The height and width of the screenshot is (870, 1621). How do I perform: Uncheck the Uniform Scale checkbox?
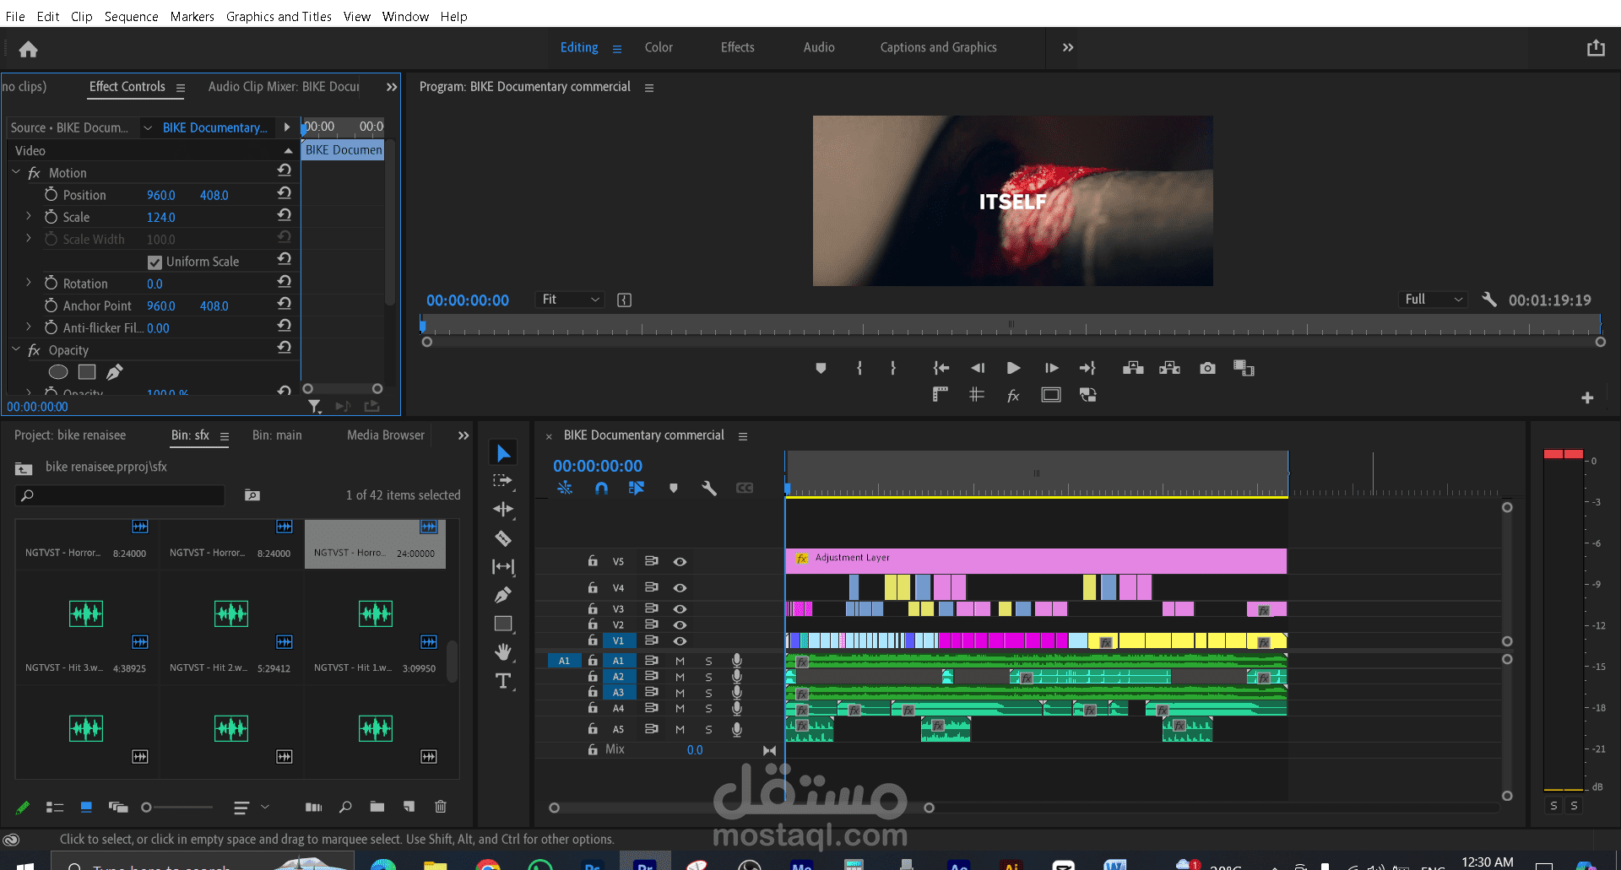click(155, 262)
